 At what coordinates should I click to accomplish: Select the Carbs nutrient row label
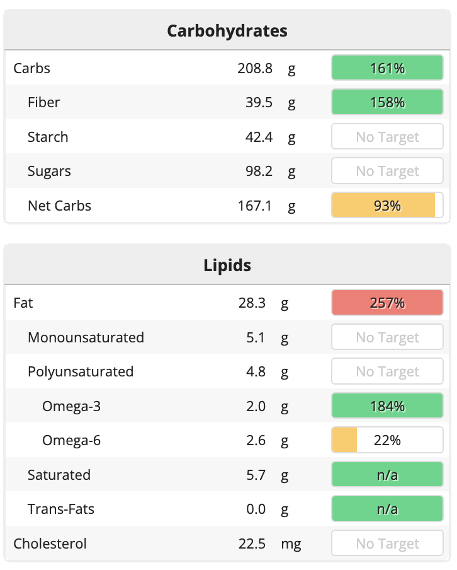pos(32,68)
